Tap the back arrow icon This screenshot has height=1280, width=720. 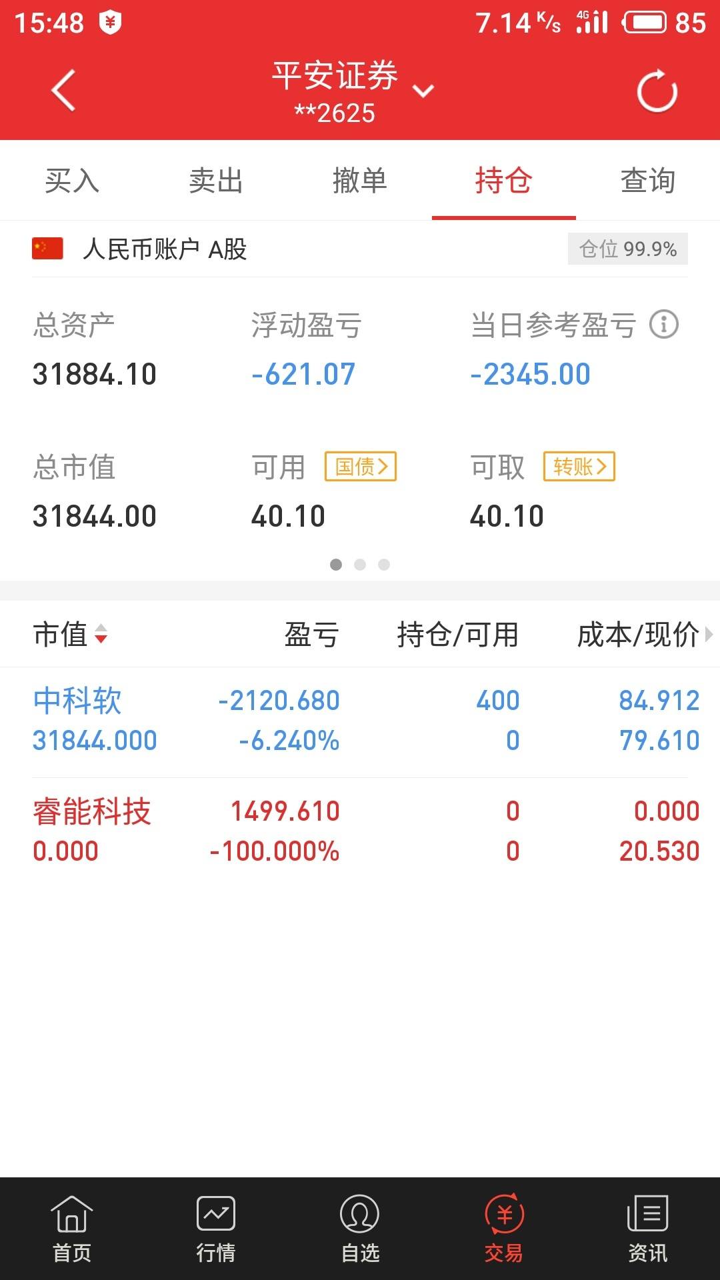pyautogui.click(x=63, y=91)
